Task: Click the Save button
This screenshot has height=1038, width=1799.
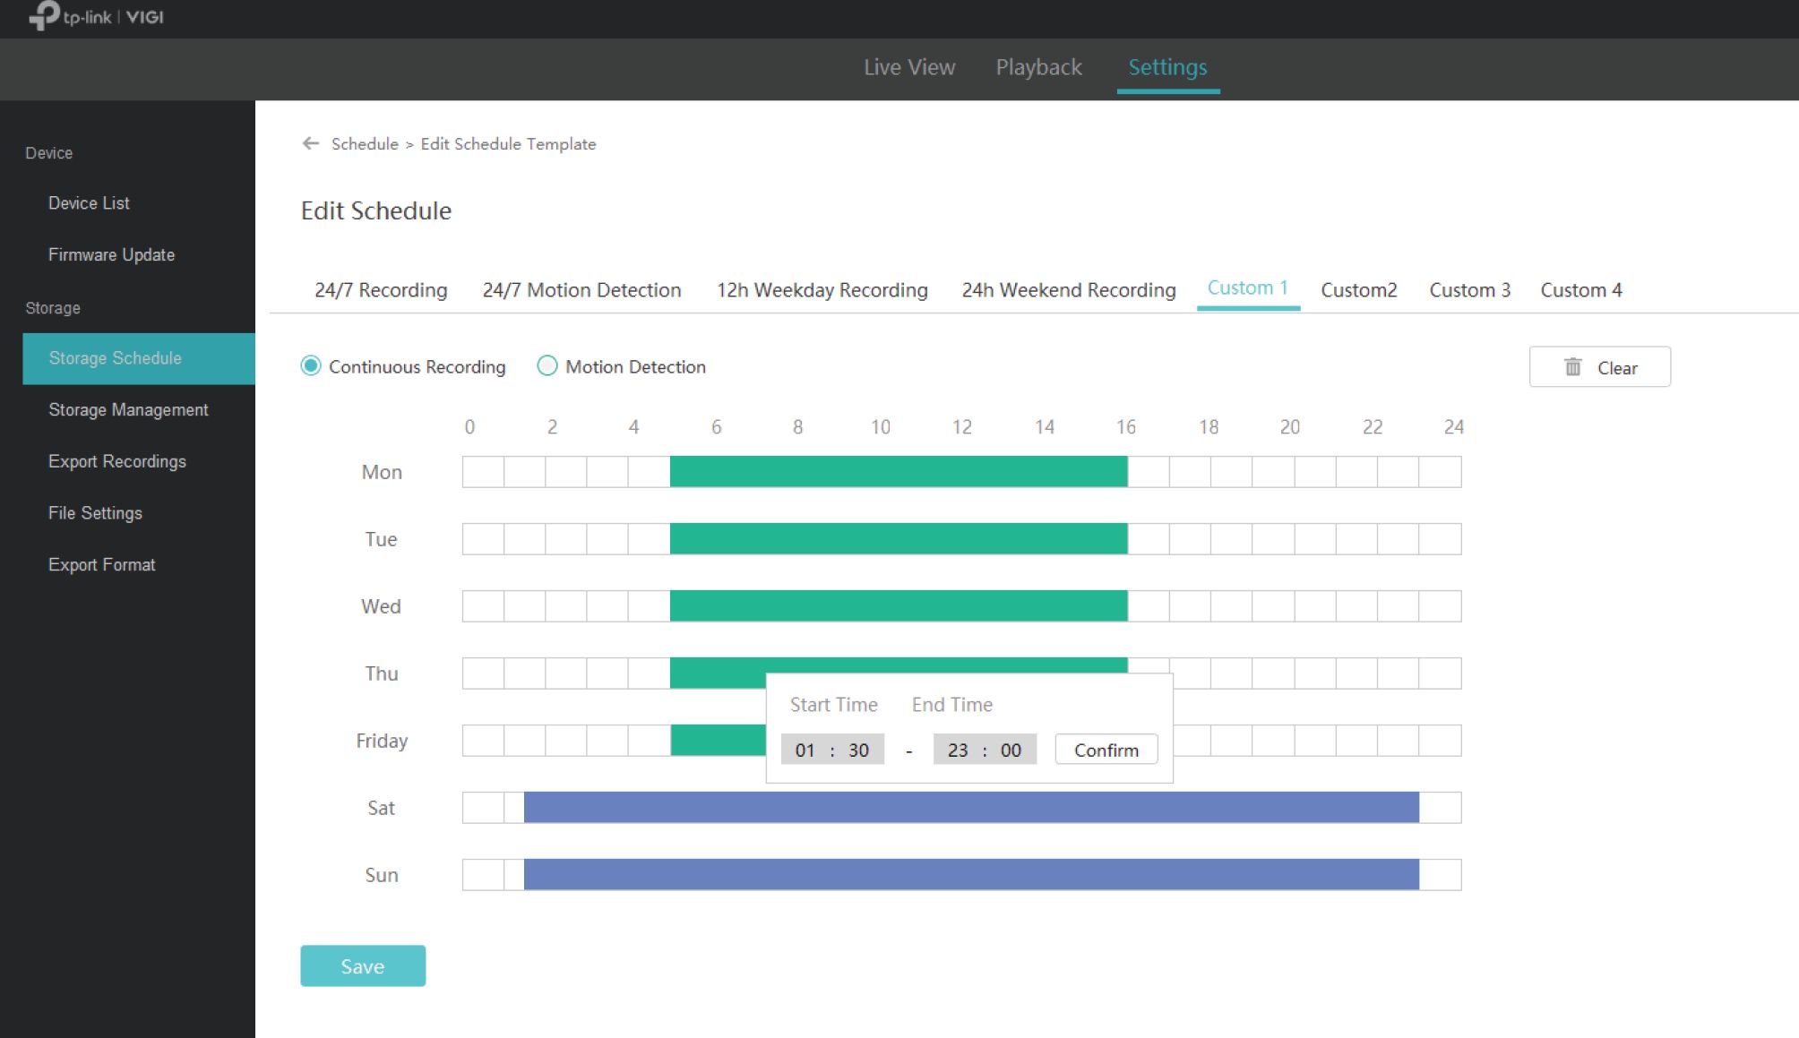Action: pyautogui.click(x=363, y=966)
